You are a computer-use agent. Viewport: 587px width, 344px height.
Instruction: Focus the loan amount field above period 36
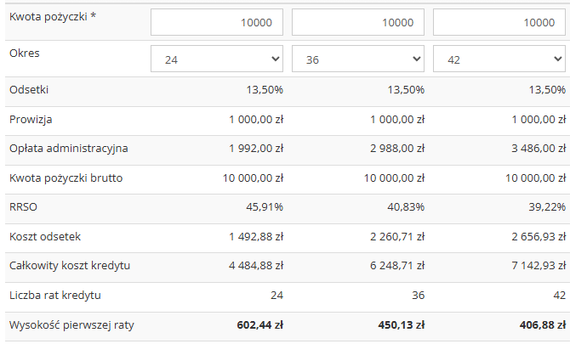click(358, 22)
